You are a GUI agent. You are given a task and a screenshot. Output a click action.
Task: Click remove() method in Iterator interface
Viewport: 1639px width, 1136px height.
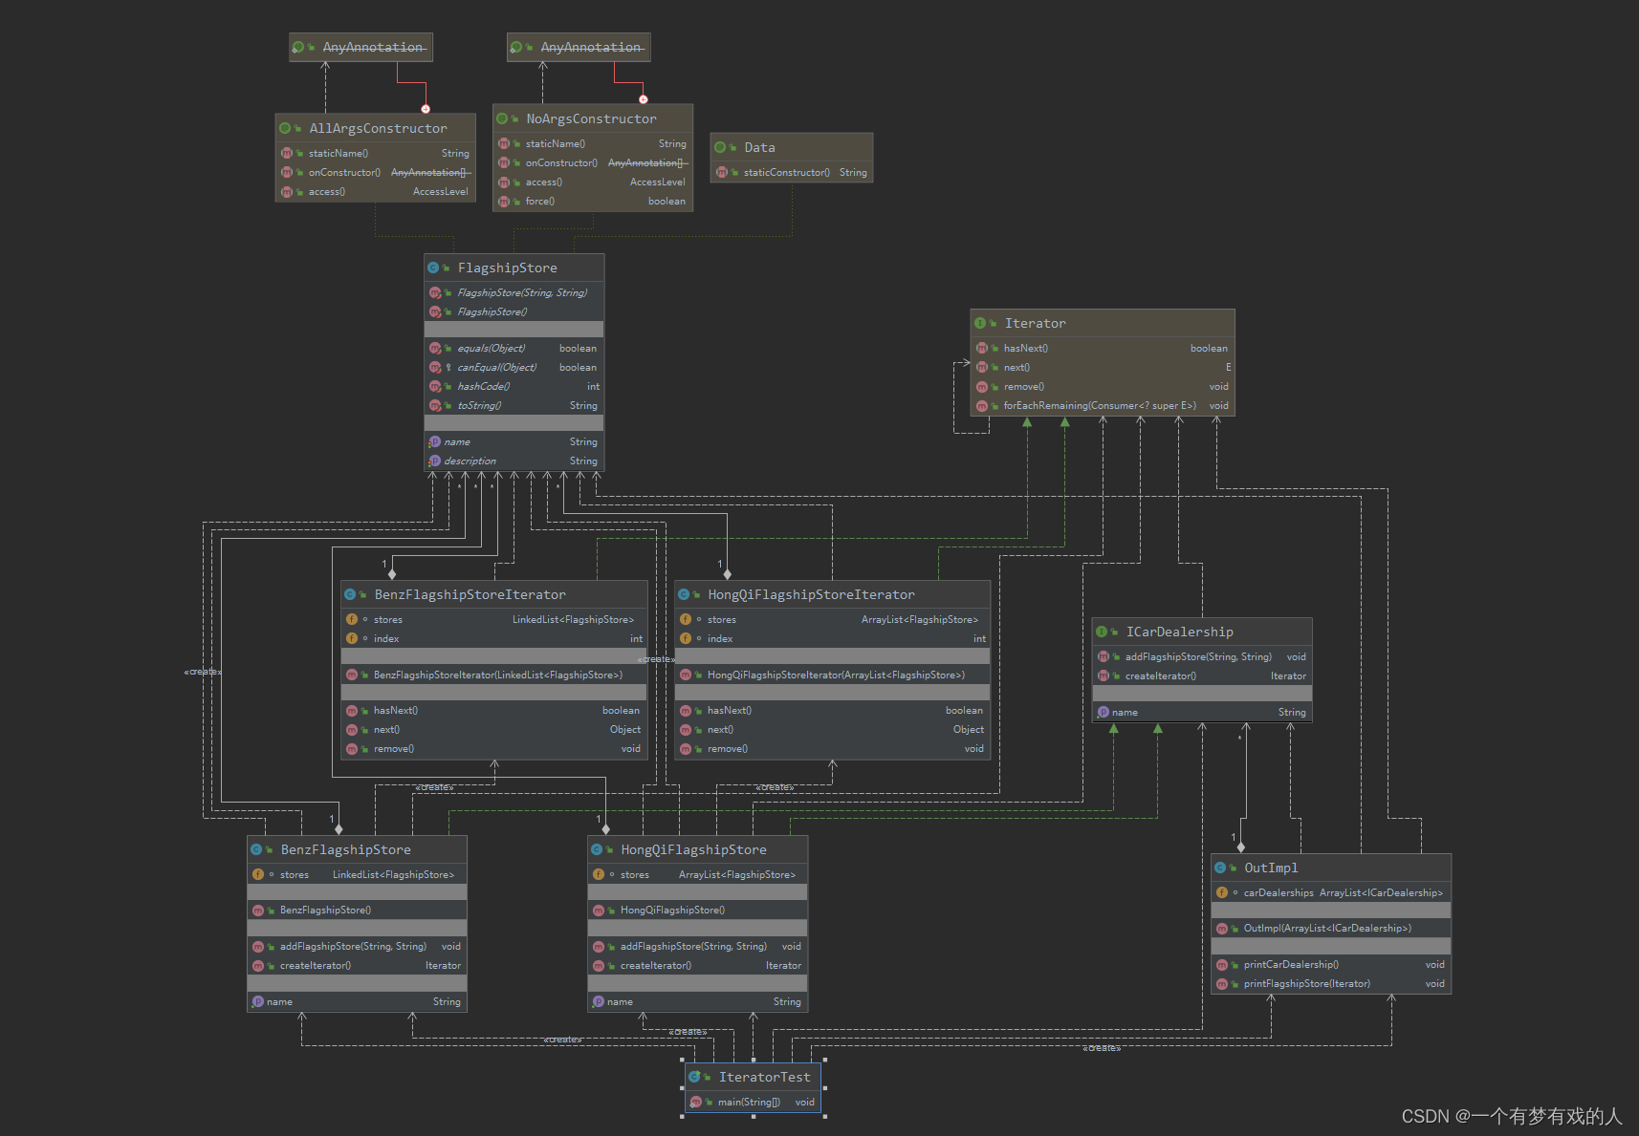1102,387
